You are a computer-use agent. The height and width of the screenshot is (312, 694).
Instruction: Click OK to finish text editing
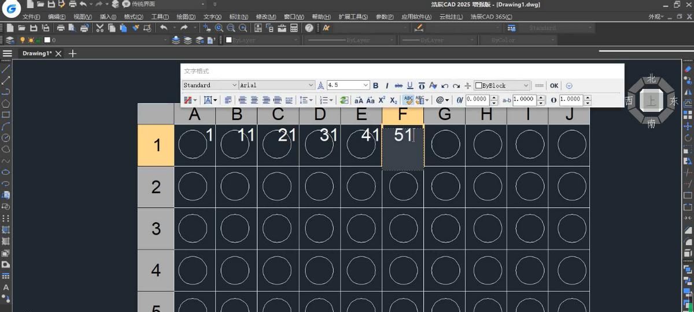(x=554, y=85)
